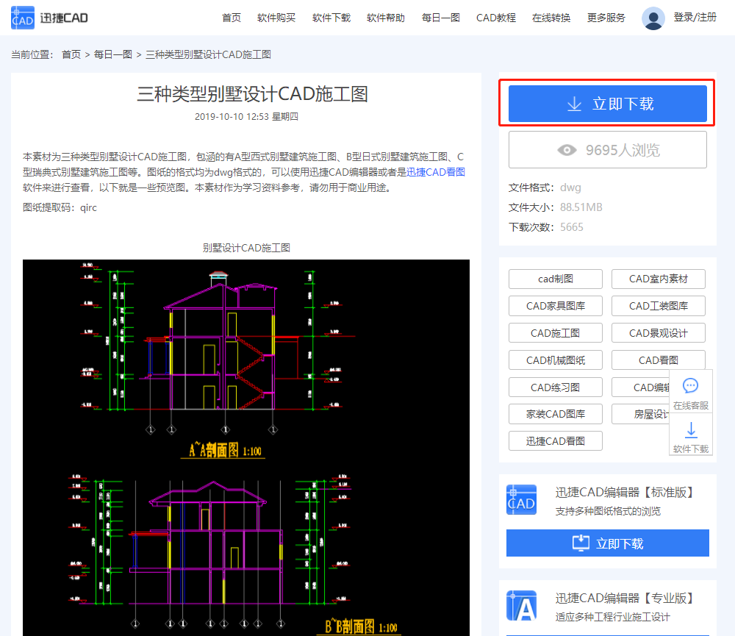Click the download arrow inside 立即下载 button

tap(573, 104)
